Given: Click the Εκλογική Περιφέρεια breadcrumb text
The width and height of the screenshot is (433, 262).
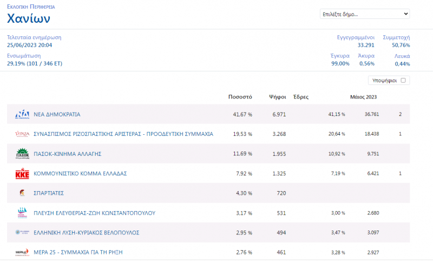Looking at the screenshot, I should [x=30, y=7].
